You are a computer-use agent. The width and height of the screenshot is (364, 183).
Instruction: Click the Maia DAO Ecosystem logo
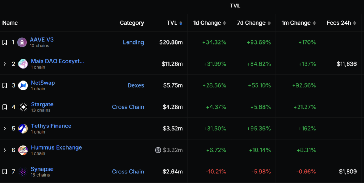click(x=23, y=64)
